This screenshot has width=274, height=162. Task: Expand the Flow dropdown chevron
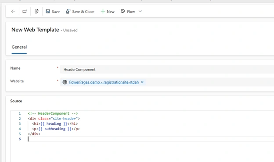pos(140,11)
